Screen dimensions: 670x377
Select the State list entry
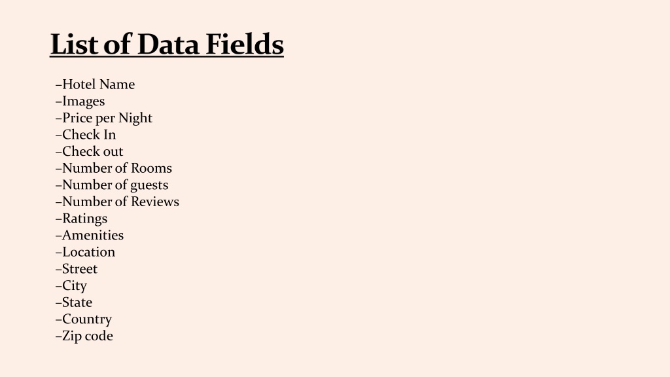click(74, 302)
